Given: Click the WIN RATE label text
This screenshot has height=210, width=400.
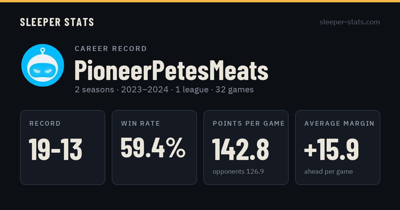Looking at the screenshot, I should [141, 124].
